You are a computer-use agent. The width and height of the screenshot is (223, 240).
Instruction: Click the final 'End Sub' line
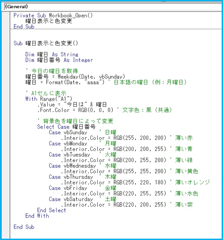24,227
